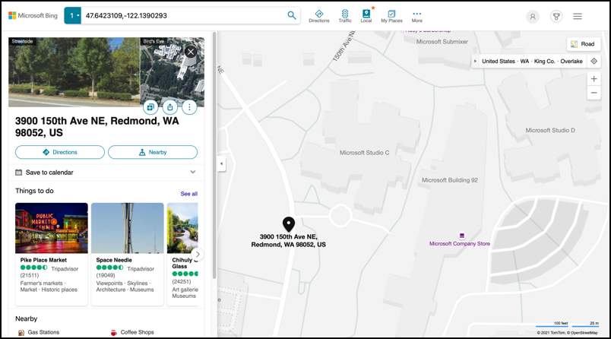
Task: Click the share location icon
Action: 170,106
